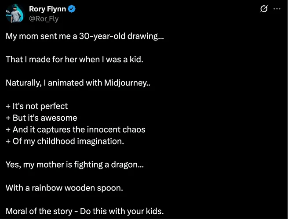The image size is (288, 219).
Task: Click the "Moral of the story" line
Action: 84,211
